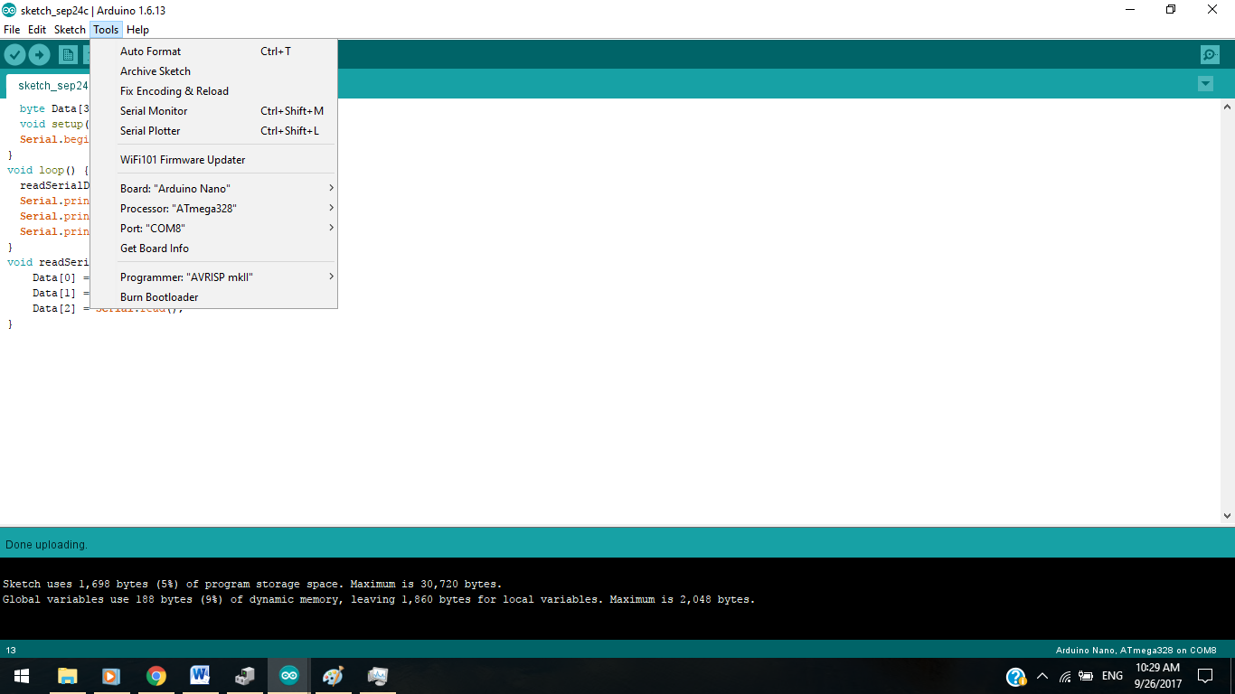Screen dimensions: 1235x694
Task: Choose Auto Format from Tools menu
Action: pos(213,52)
